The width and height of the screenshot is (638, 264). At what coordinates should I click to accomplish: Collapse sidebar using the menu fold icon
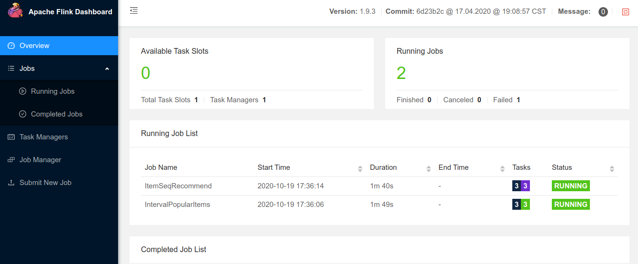click(134, 10)
